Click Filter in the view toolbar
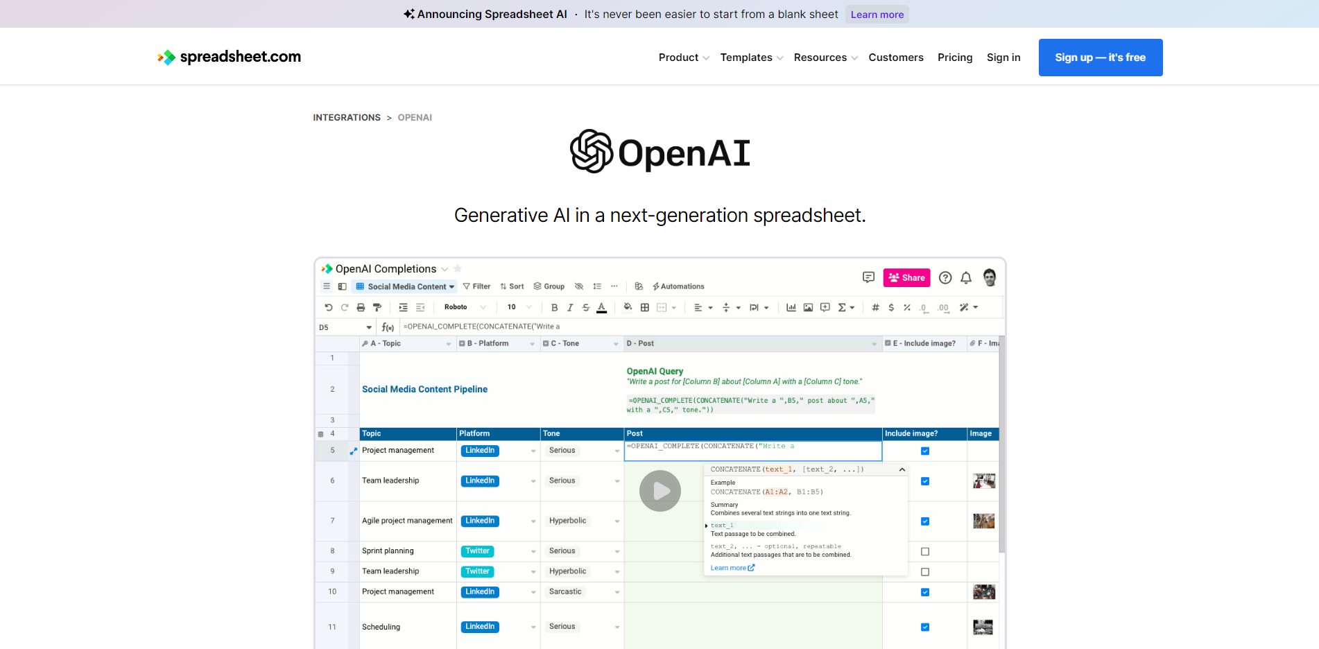The height and width of the screenshot is (649, 1319). click(476, 286)
